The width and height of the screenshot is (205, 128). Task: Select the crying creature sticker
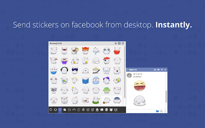pyautogui.click(x=107, y=51)
